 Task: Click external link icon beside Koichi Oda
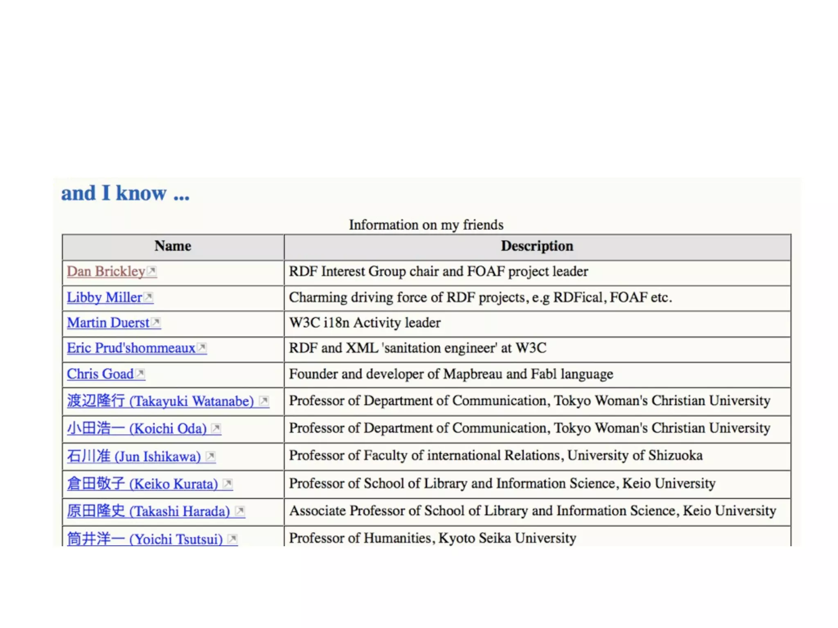pyautogui.click(x=216, y=428)
